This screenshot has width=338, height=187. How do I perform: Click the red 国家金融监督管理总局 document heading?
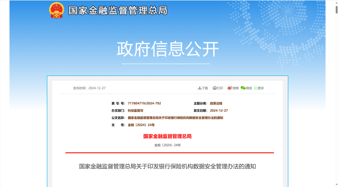167,136
